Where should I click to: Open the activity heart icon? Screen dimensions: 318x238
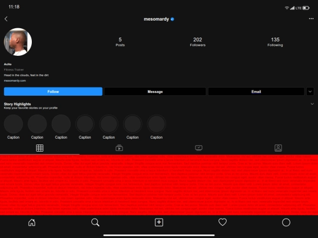(x=223, y=222)
